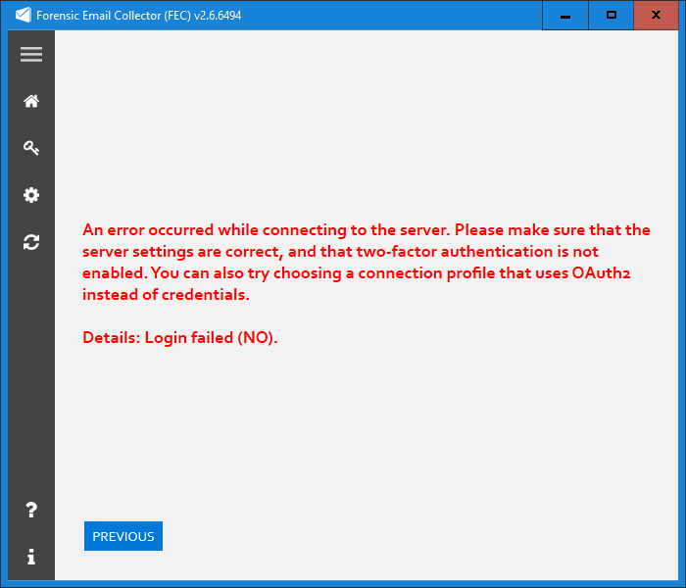The image size is (686, 588).
Task: Close the Forensic Email Collector window
Action: (x=656, y=16)
